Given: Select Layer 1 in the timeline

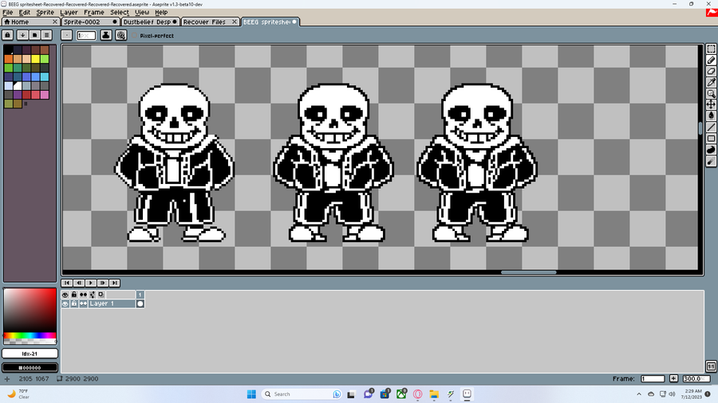Looking at the screenshot, I should [x=112, y=304].
